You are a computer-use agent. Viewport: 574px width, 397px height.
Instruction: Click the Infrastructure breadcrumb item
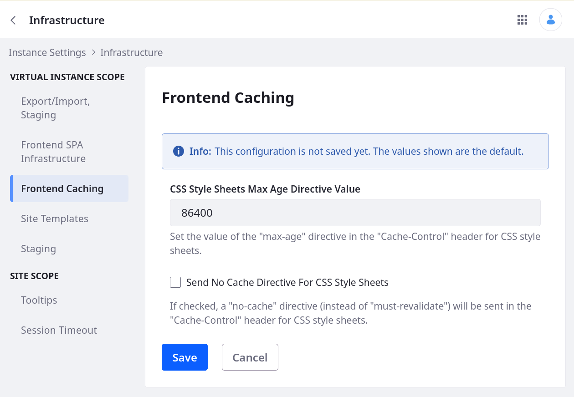tap(131, 52)
